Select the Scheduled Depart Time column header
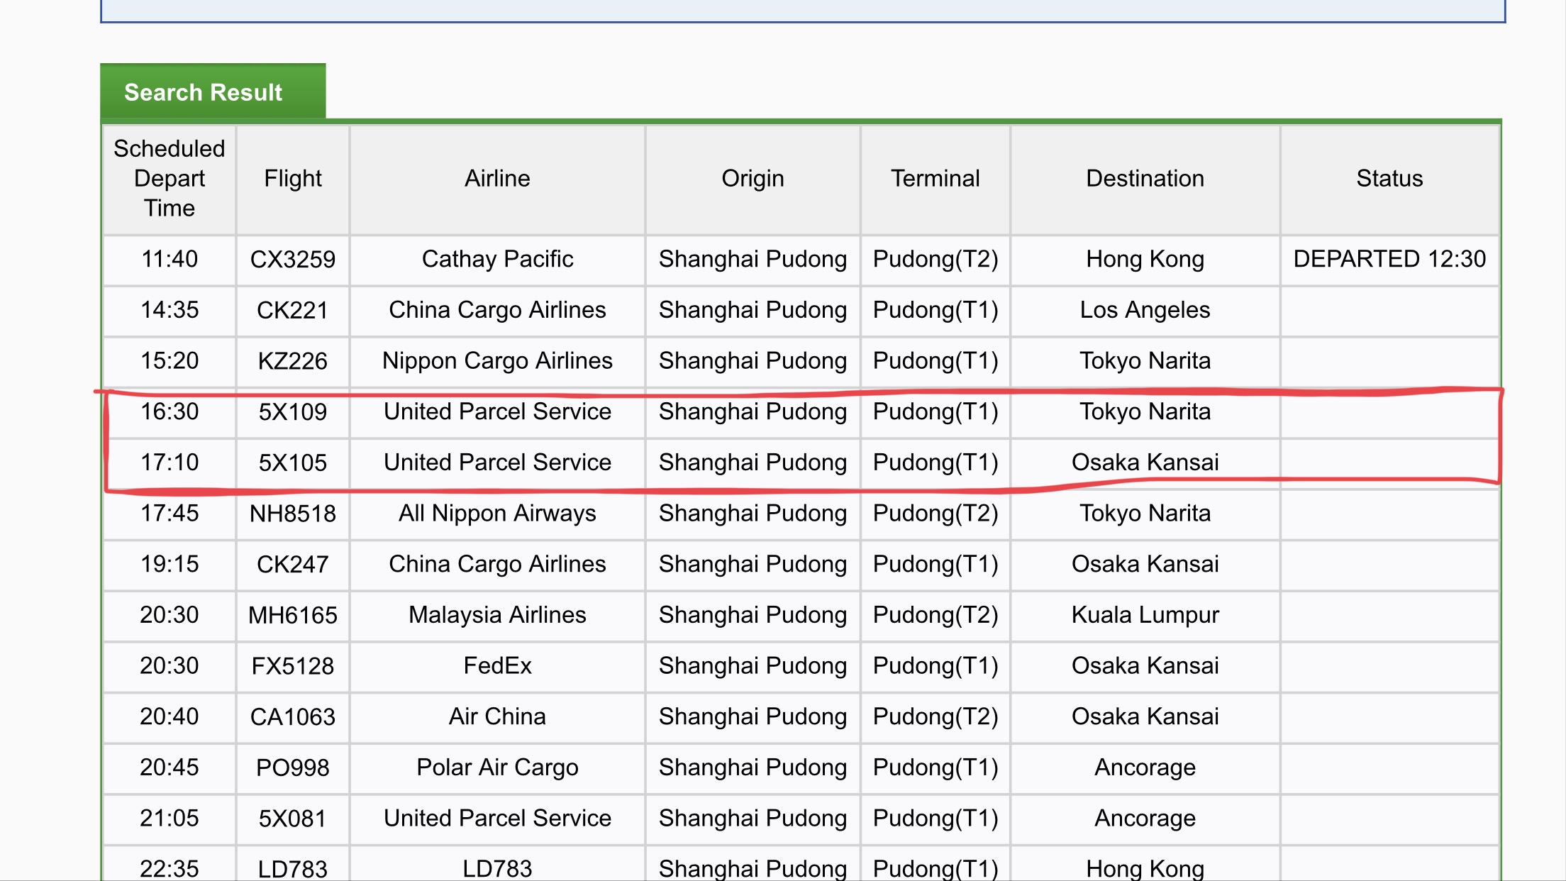The height and width of the screenshot is (881, 1566). (170, 179)
